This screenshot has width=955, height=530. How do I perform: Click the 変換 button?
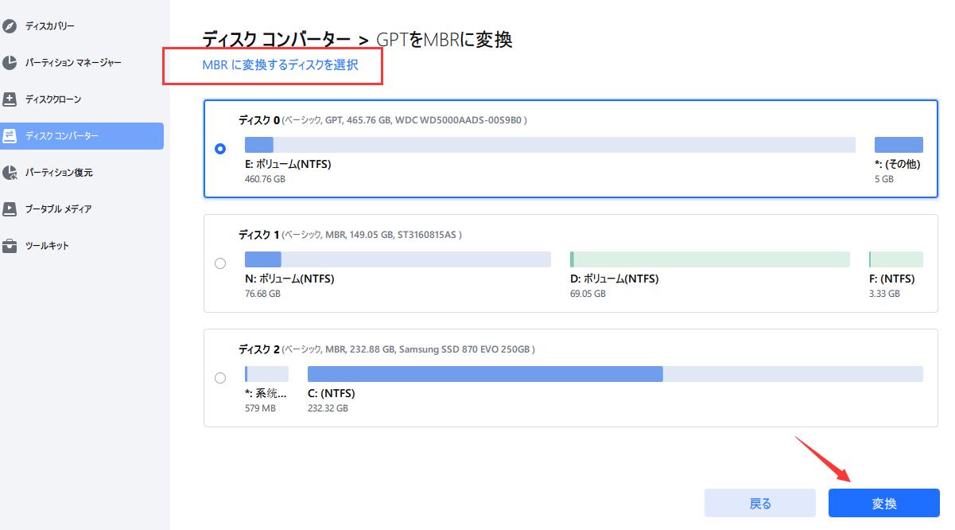tap(884, 503)
